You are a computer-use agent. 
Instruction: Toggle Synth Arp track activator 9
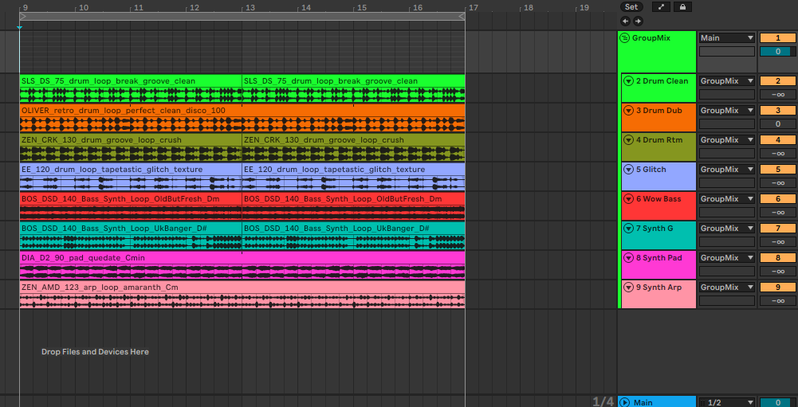(x=777, y=288)
